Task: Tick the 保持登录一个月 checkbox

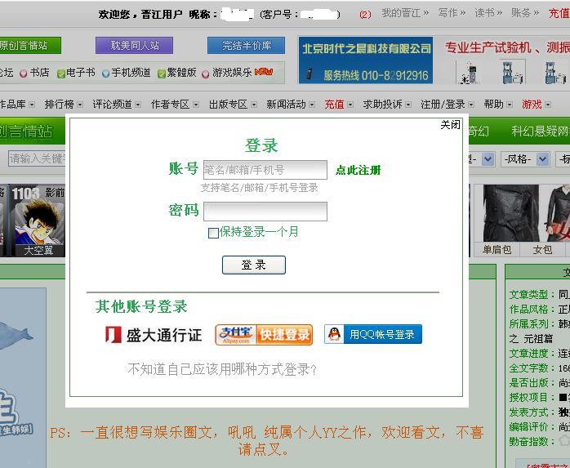Action: 213,233
